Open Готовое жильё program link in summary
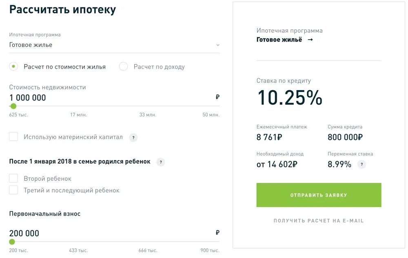The image size is (408, 258). click(279, 40)
